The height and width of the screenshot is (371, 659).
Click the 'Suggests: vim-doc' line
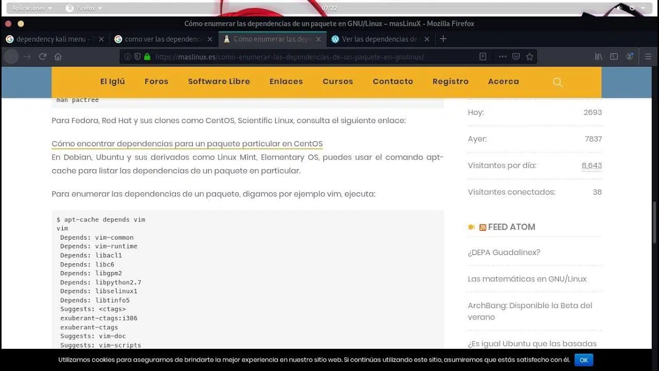tap(93, 336)
